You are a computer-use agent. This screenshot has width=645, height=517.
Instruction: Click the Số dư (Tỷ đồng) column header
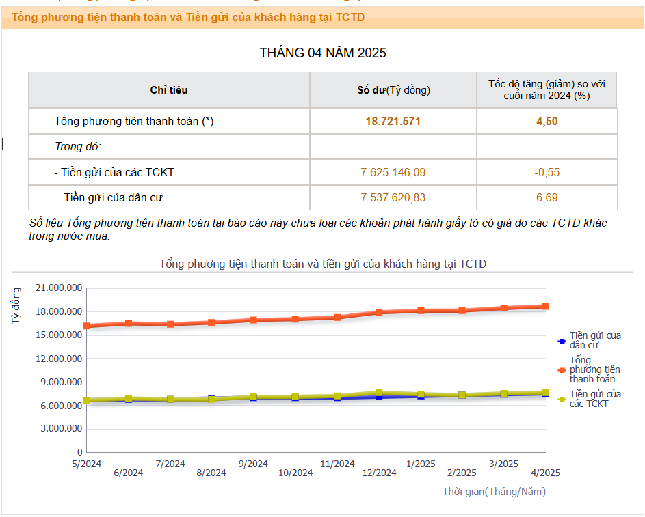click(393, 90)
